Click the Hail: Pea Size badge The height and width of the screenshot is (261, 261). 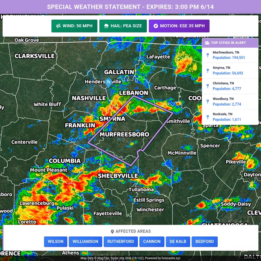coord(123,26)
